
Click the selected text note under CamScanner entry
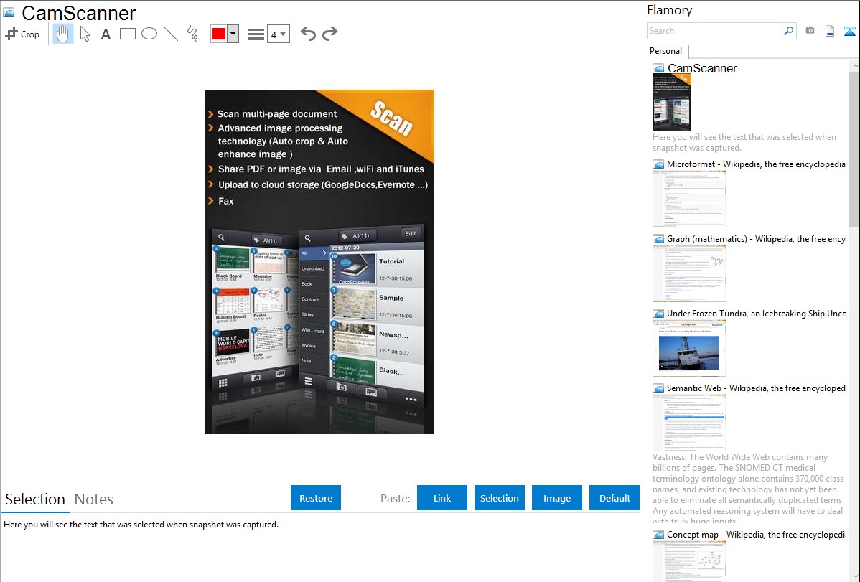(744, 142)
